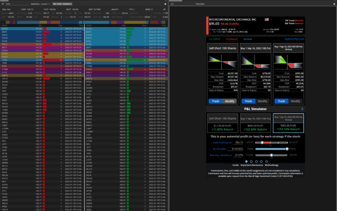Select the Put Vertical card showing +152.10% Return
Screen dimensions: 337x211
coord(288,123)
